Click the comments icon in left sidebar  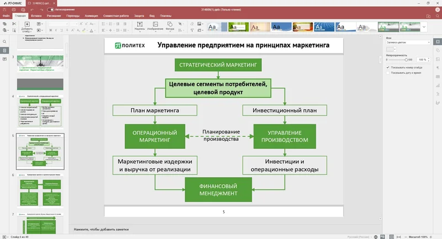point(4,59)
